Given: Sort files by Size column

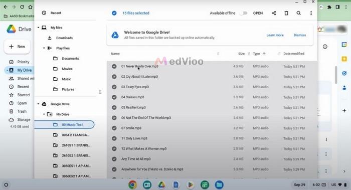Looking at the screenshot, I should (241, 54).
